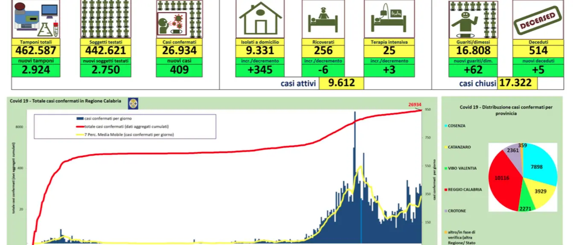The width and height of the screenshot is (573, 245).
Task: Select the '7 Perc. Media Mobile' legend entry
Action: click(x=125, y=134)
